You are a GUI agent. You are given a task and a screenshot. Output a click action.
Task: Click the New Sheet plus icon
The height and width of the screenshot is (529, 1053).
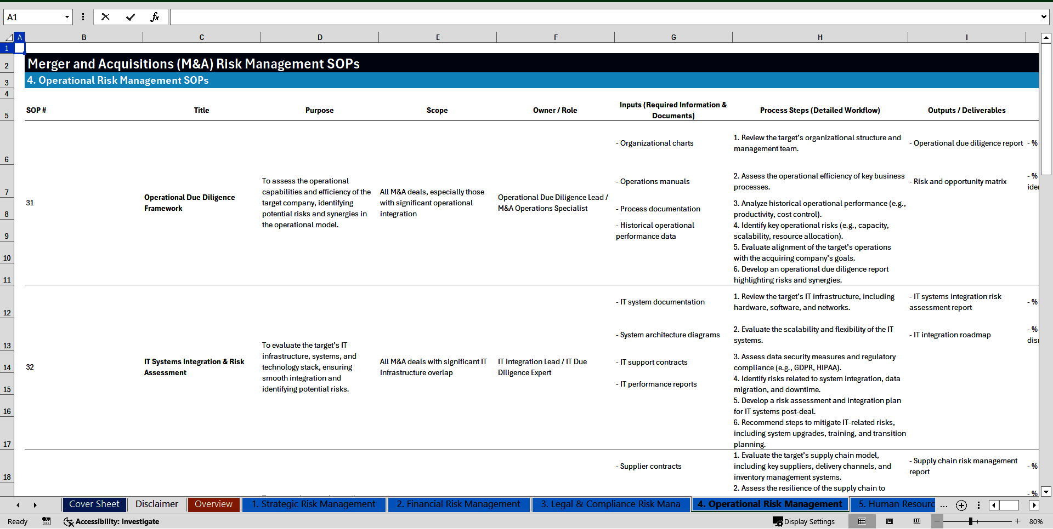pyautogui.click(x=961, y=505)
